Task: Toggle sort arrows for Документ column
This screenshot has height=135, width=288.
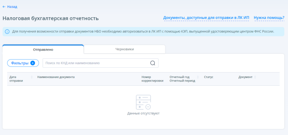Action: (255, 77)
